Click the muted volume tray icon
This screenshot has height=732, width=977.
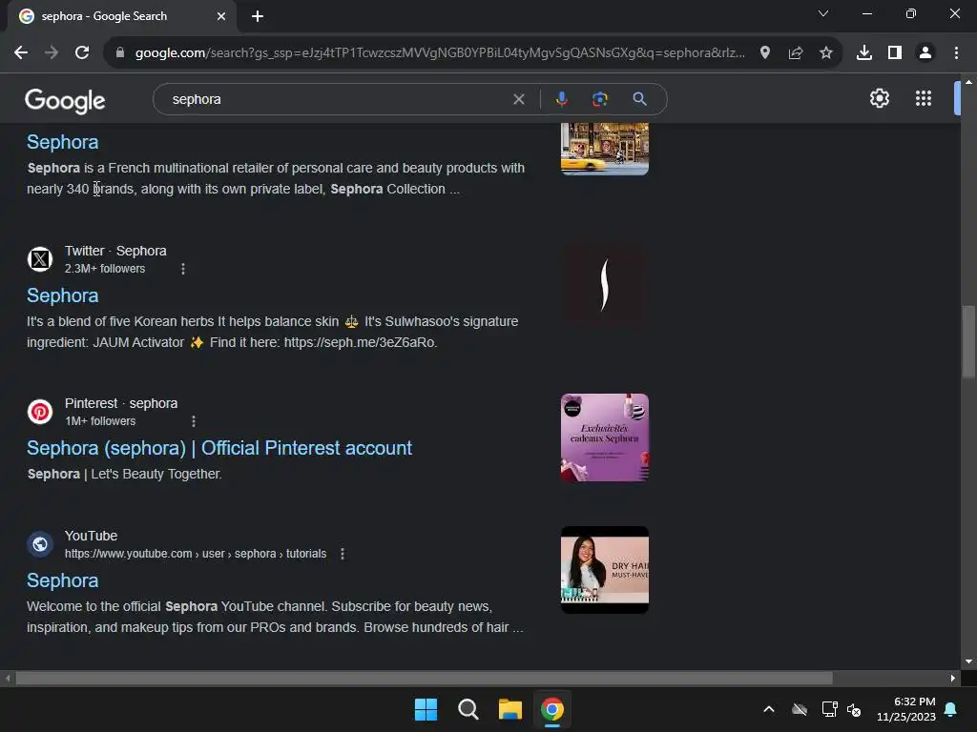pyautogui.click(x=854, y=709)
